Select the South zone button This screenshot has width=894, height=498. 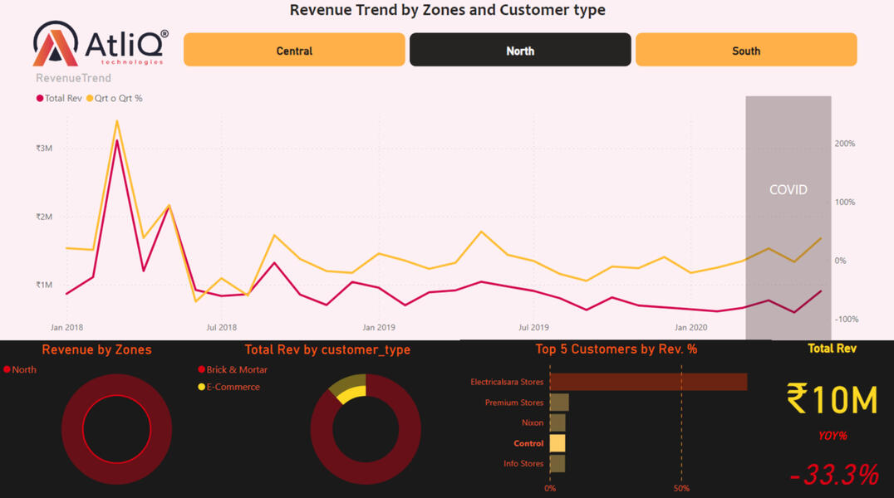pos(746,50)
